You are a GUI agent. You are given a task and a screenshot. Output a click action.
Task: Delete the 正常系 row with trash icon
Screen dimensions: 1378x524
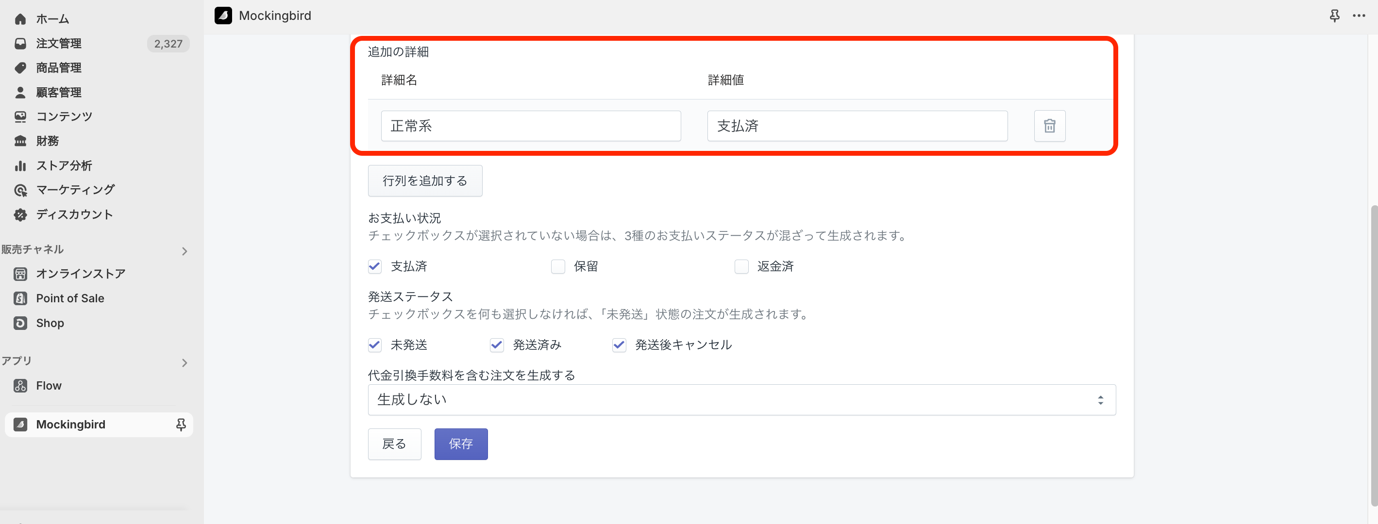[1050, 126]
